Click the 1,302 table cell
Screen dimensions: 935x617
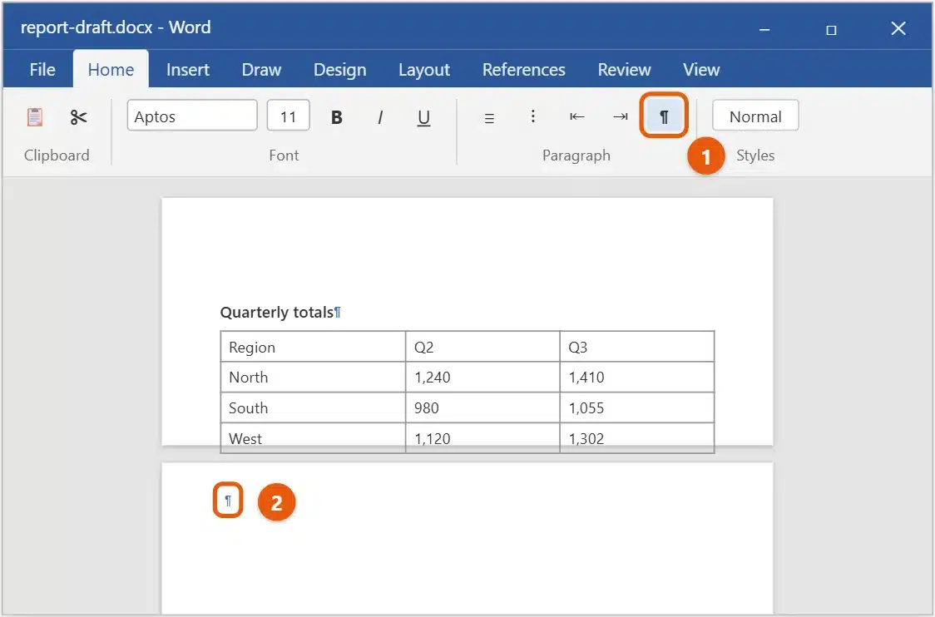pyautogui.click(x=637, y=438)
